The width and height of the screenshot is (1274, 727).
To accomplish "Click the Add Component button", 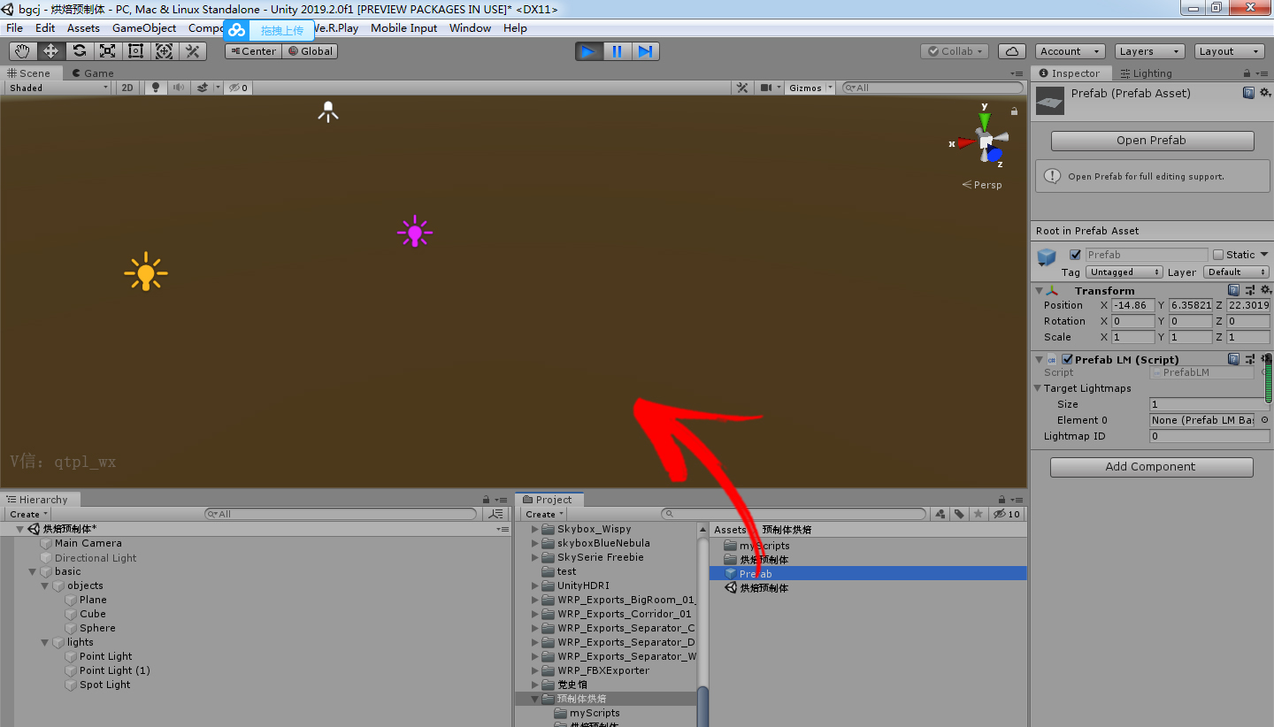I will 1151,466.
